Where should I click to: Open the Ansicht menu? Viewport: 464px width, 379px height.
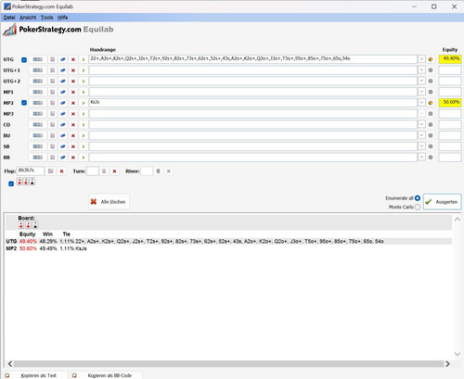coord(28,18)
